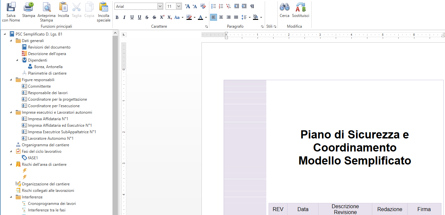Open the Carattere dialog launcher

click(x=206, y=26)
